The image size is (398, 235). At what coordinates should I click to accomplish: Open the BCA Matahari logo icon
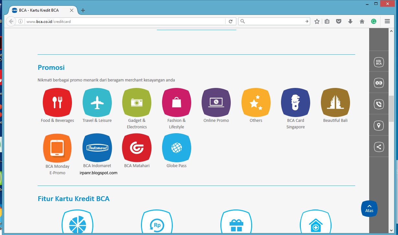137,148
